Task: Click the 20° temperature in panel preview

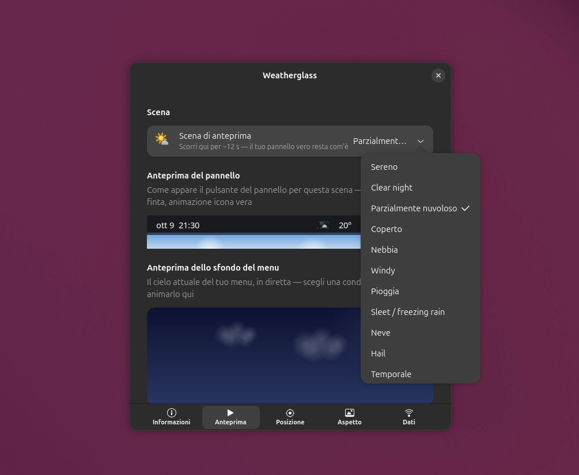Action: coord(345,226)
